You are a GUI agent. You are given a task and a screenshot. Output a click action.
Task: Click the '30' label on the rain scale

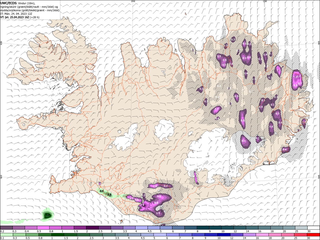[x=309, y=238]
